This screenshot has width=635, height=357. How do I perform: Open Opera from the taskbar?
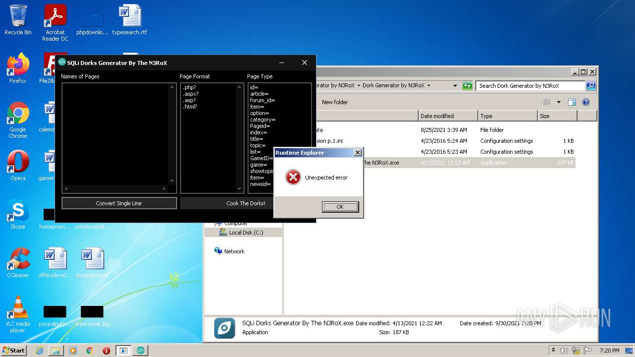[106, 351]
